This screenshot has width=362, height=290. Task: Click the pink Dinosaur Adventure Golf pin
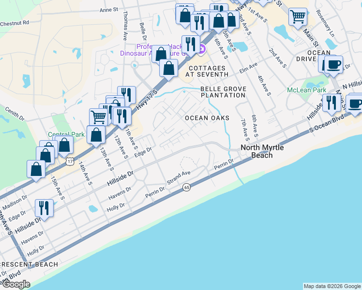[x=202, y=49]
